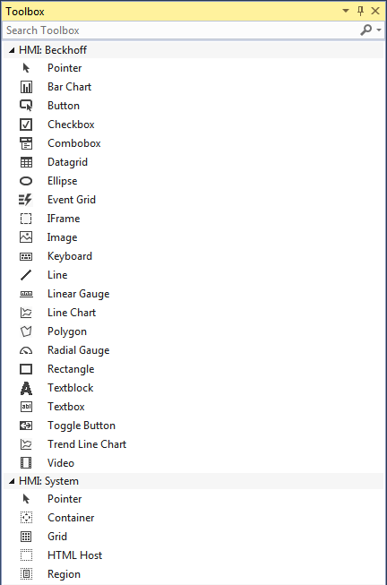The height and width of the screenshot is (585, 387).
Task: Collapse the HMI: System group arrow
Action: (12, 481)
